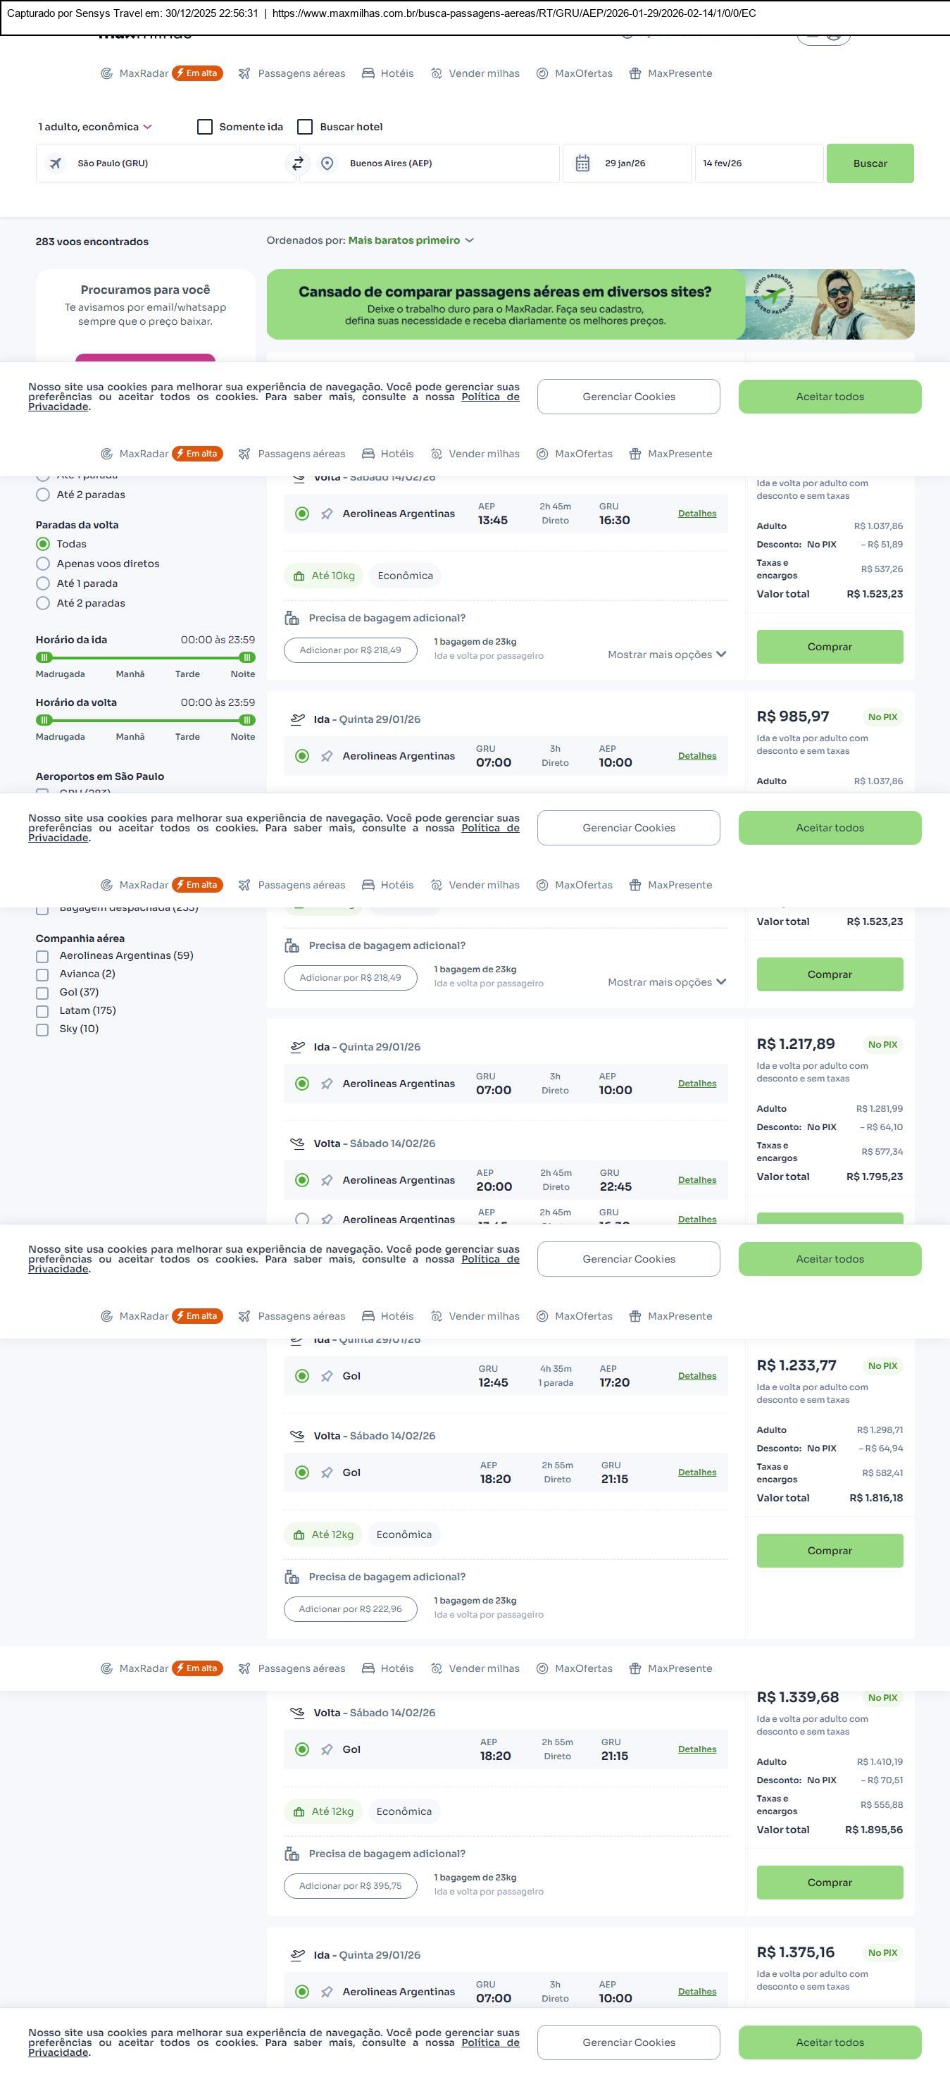
Task: Select Apenas voos diretos for return
Action: 44,564
